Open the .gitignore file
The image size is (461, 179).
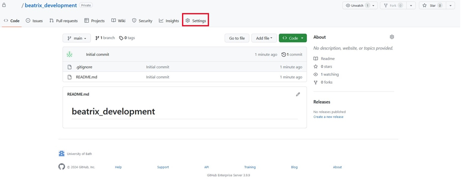84,67
